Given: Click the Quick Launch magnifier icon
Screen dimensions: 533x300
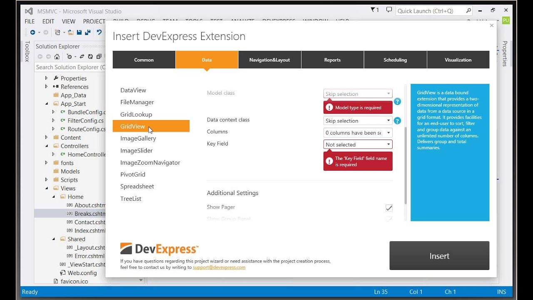Looking at the screenshot, I should pyautogui.click(x=468, y=11).
